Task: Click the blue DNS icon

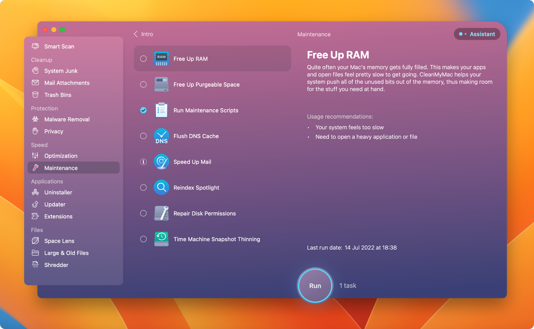Action: tap(162, 136)
